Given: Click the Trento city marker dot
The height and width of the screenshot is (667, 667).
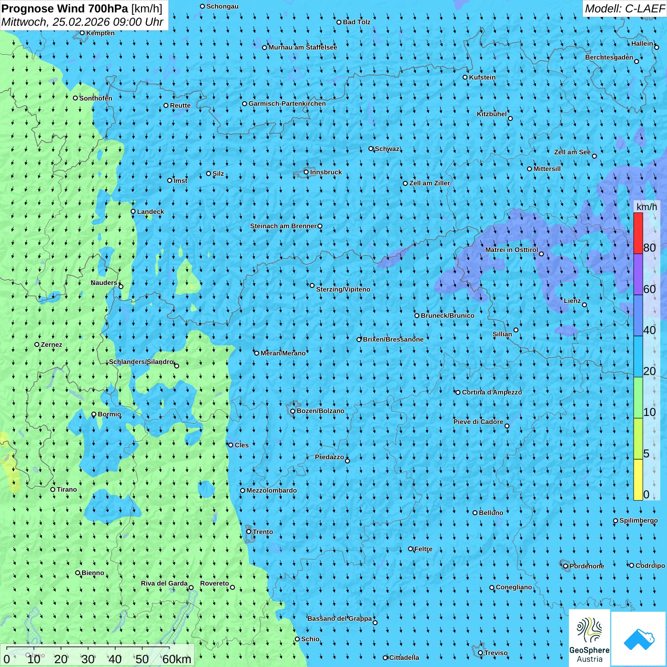Looking at the screenshot, I should tap(249, 532).
